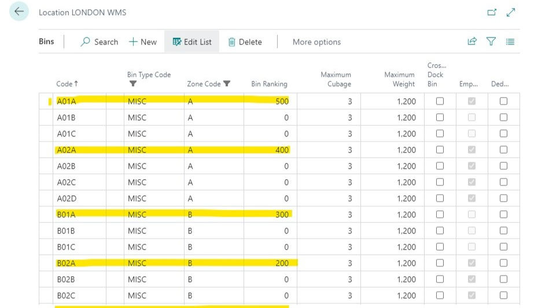The image size is (549, 308).
Task: Select bin code B02C
Action: point(66,296)
